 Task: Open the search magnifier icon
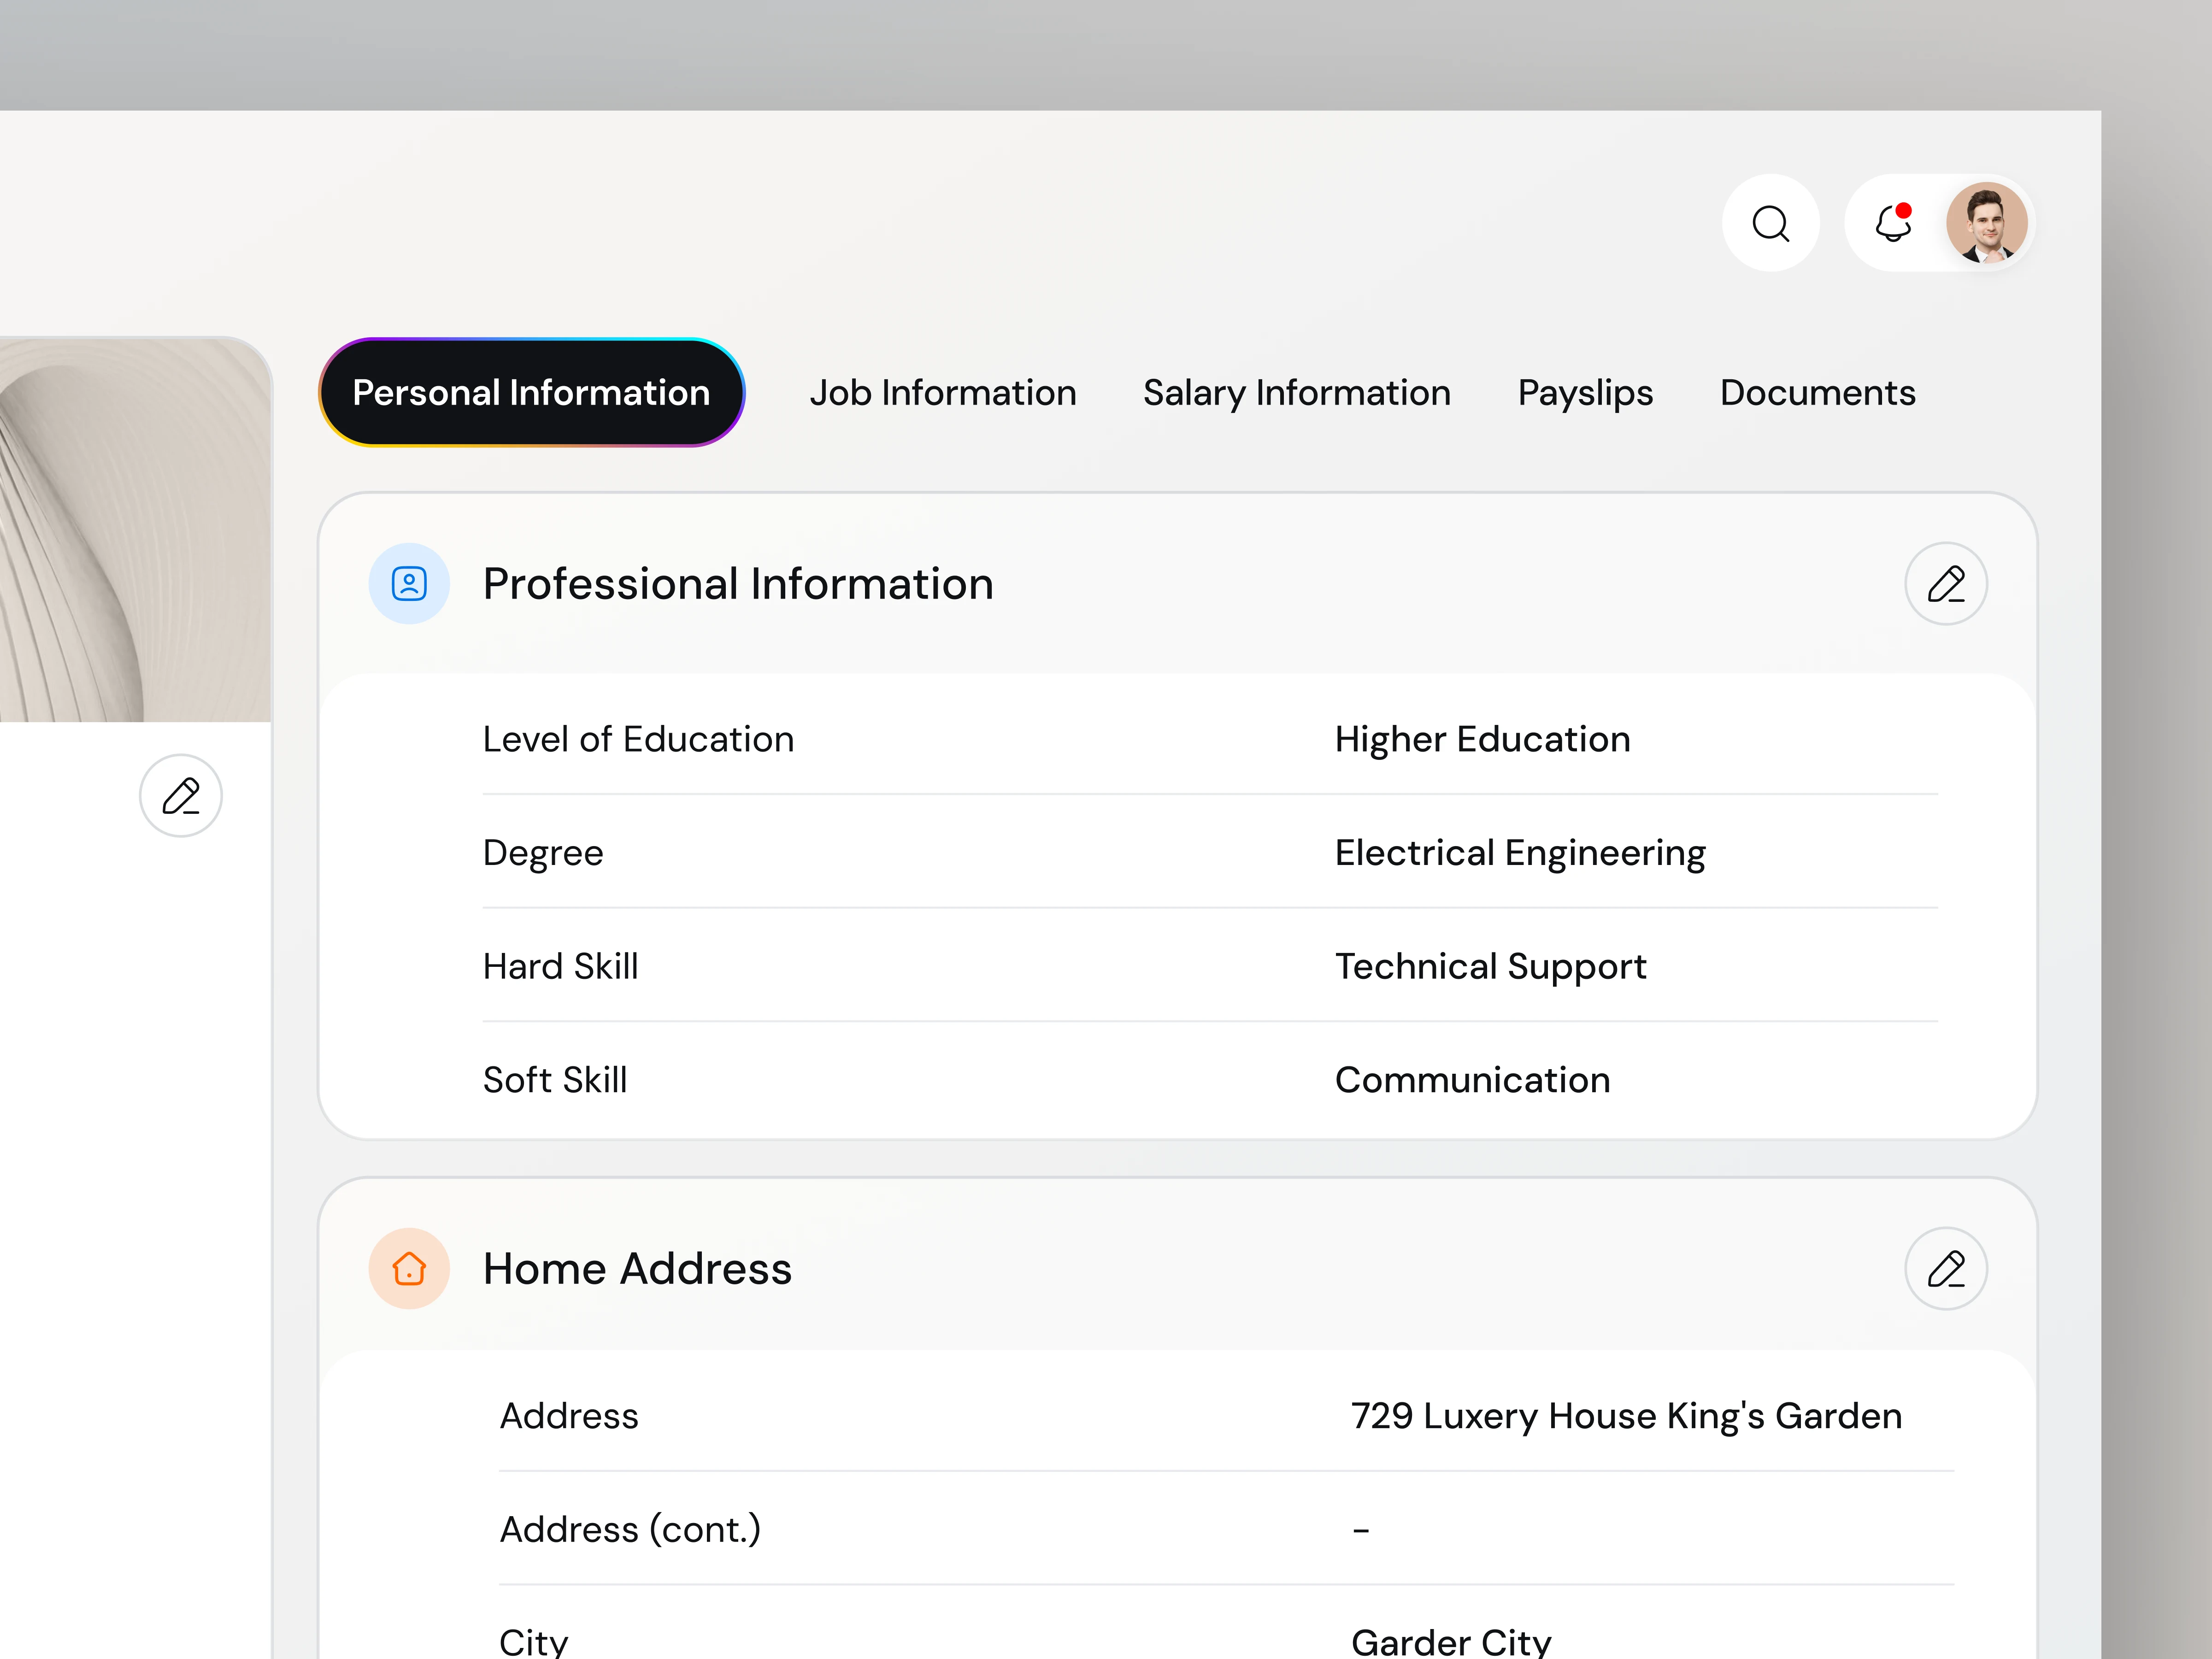tap(1770, 223)
